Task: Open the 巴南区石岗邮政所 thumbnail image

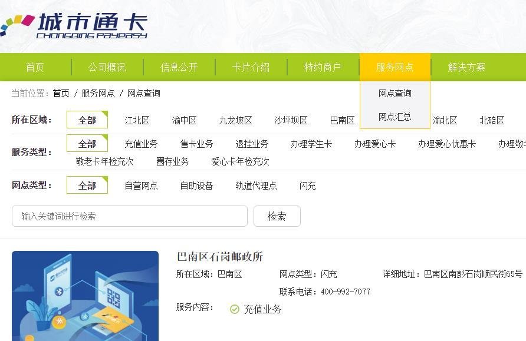Action: (x=85, y=296)
